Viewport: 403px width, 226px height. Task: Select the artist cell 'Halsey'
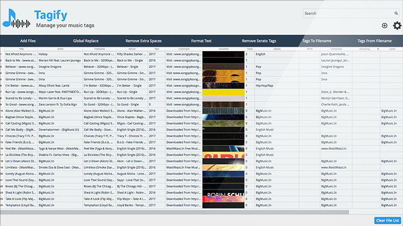tap(60, 54)
